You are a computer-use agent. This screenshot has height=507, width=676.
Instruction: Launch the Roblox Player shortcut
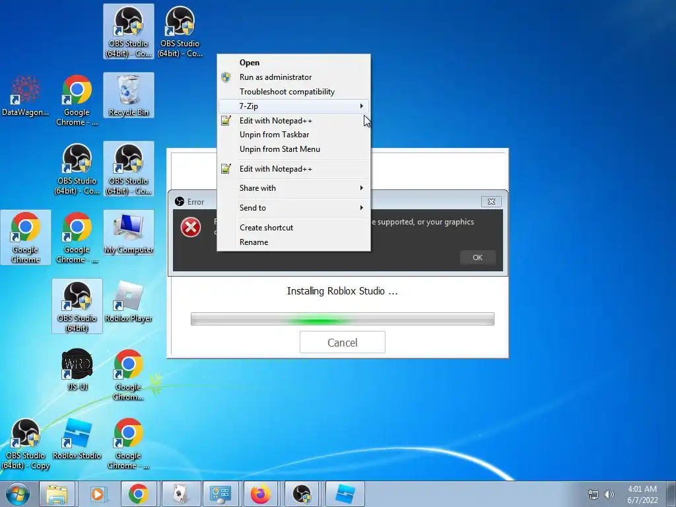(129, 302)
